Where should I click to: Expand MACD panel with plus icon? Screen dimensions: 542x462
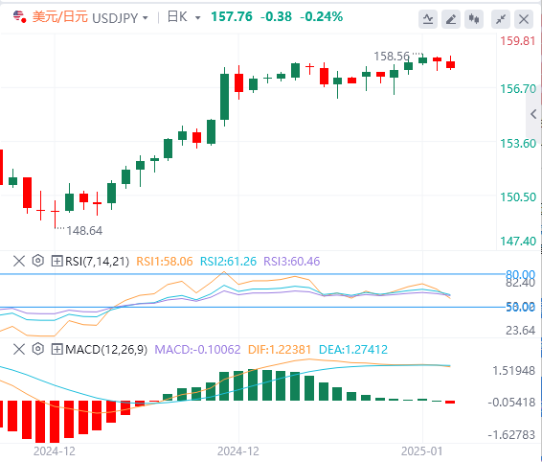tap(56, 349)
